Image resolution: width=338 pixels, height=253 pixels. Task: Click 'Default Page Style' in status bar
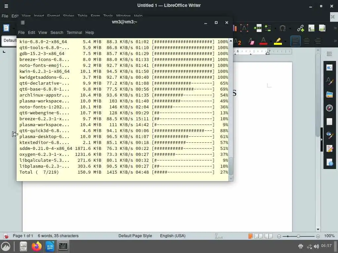[x=135, y=236]
